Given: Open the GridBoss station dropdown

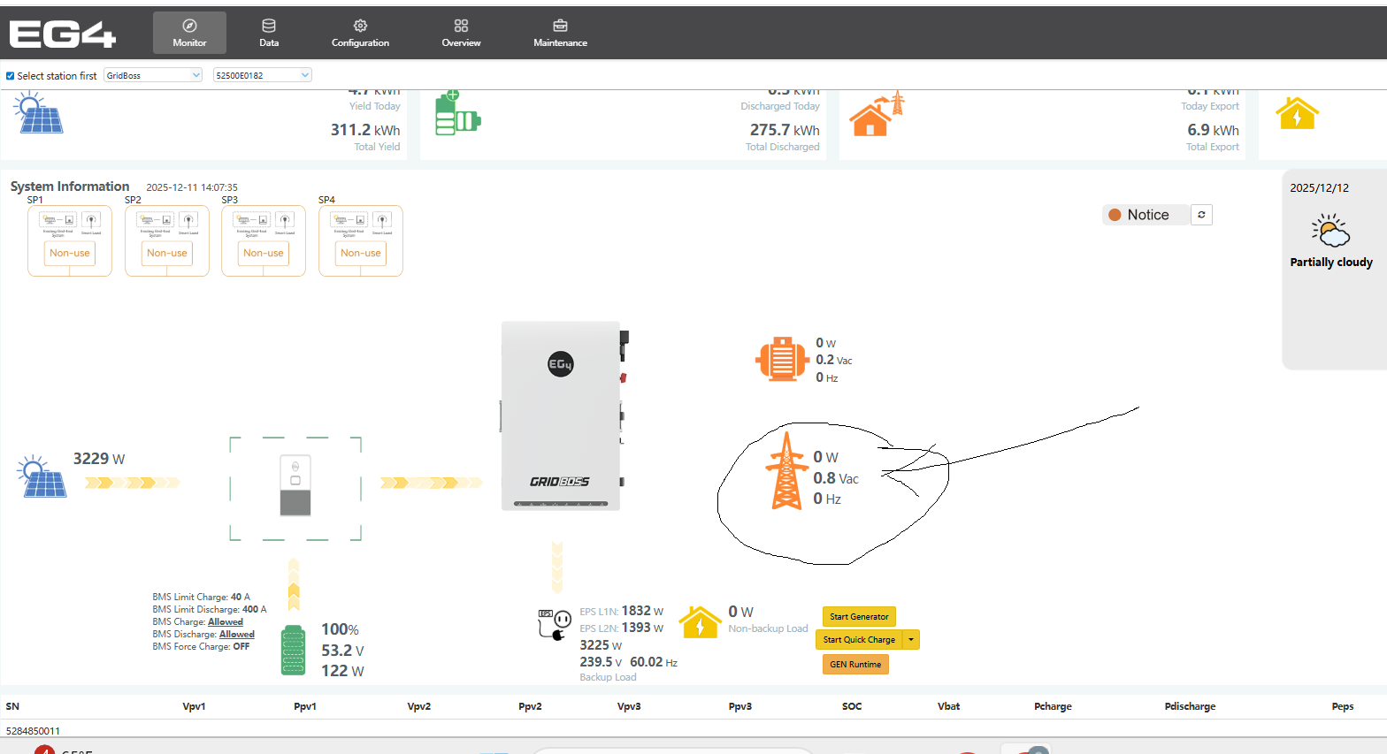Looking at the screenshot, I should (153, 75).
